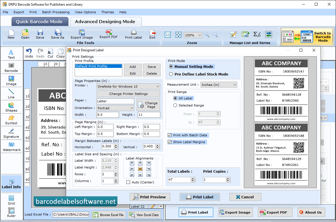
Task: Select the Watermark tool in sidebar
Action: coord(12,147)
